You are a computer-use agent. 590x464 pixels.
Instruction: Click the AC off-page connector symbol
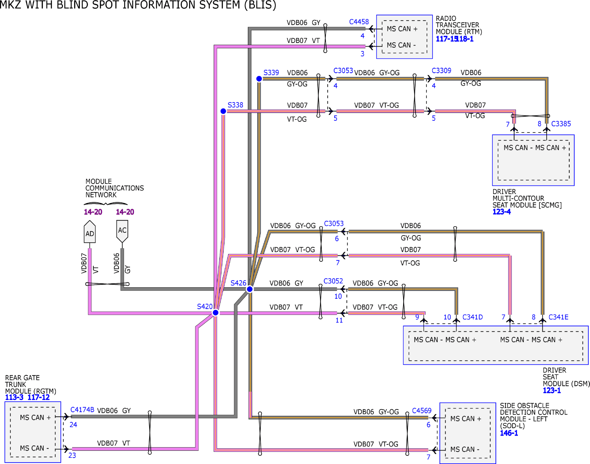click(122, 231)
